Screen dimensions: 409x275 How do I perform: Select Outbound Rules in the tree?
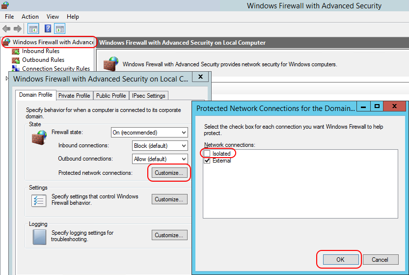[43, 60]
